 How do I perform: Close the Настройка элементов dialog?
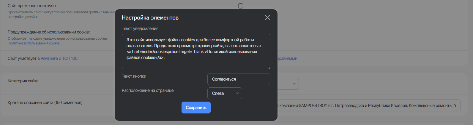[267, 18]
